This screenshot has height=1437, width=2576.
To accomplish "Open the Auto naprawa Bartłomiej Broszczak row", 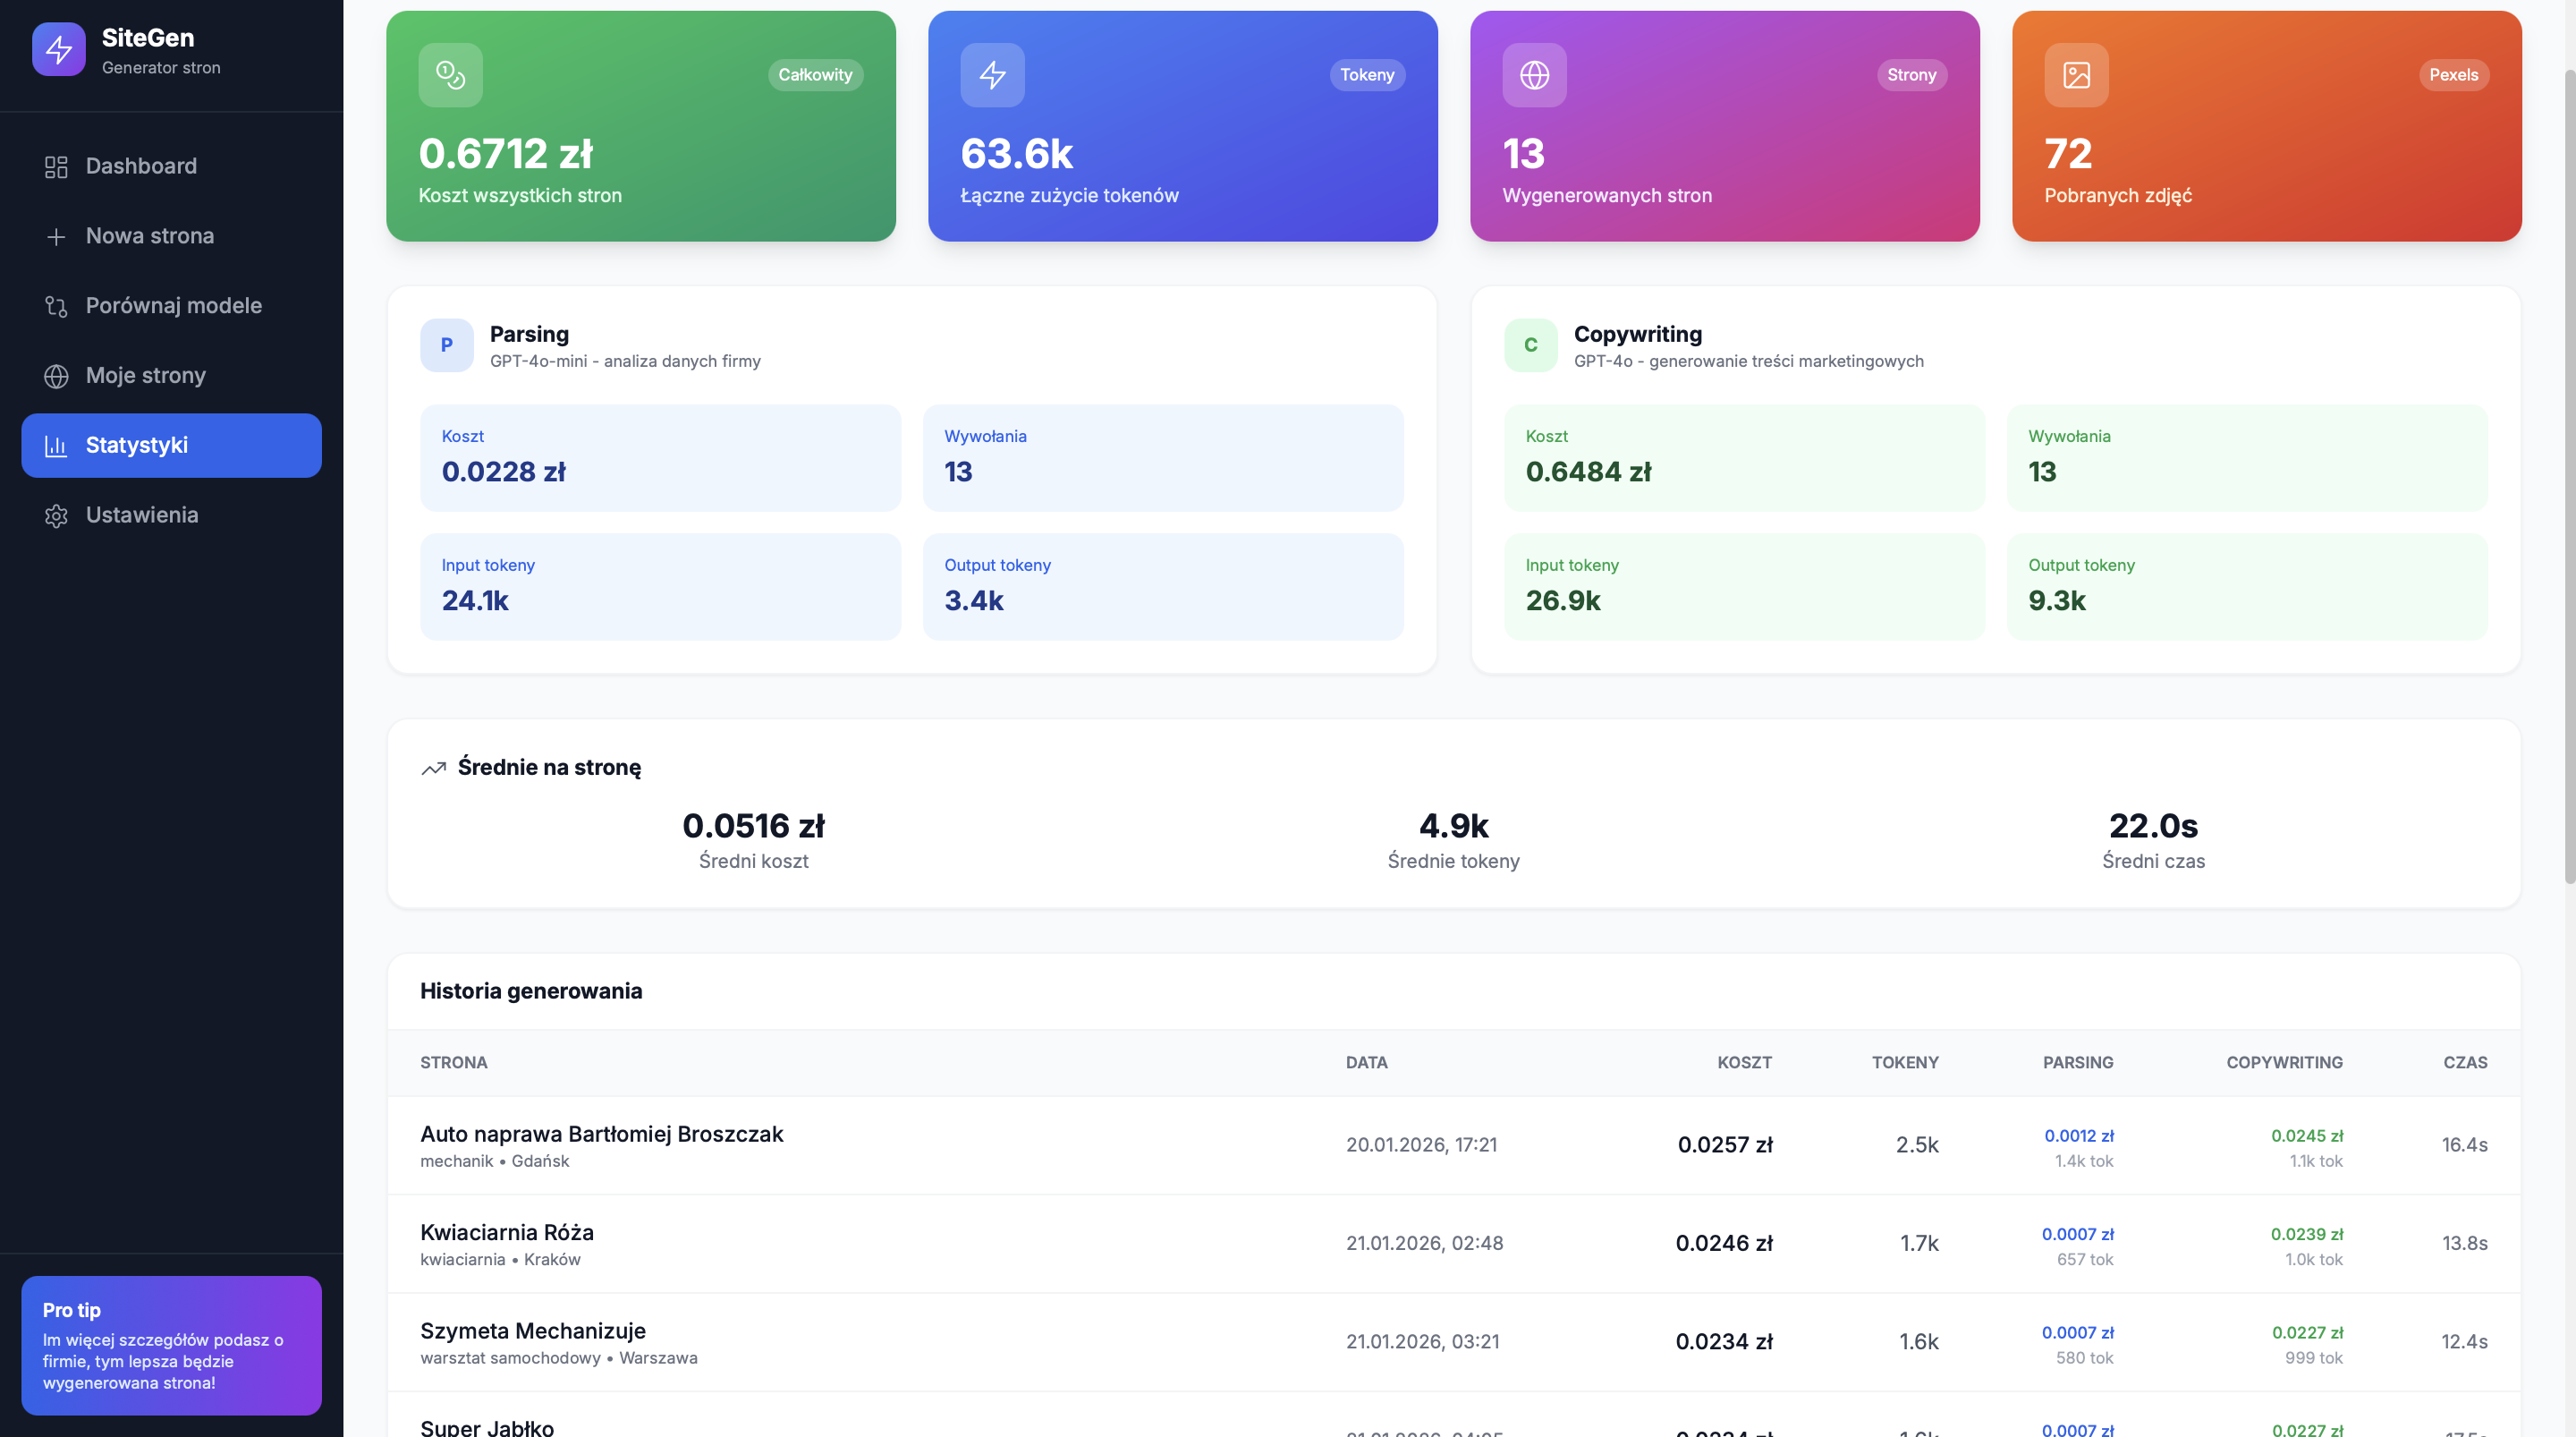I will click(x=601, y=1135).
